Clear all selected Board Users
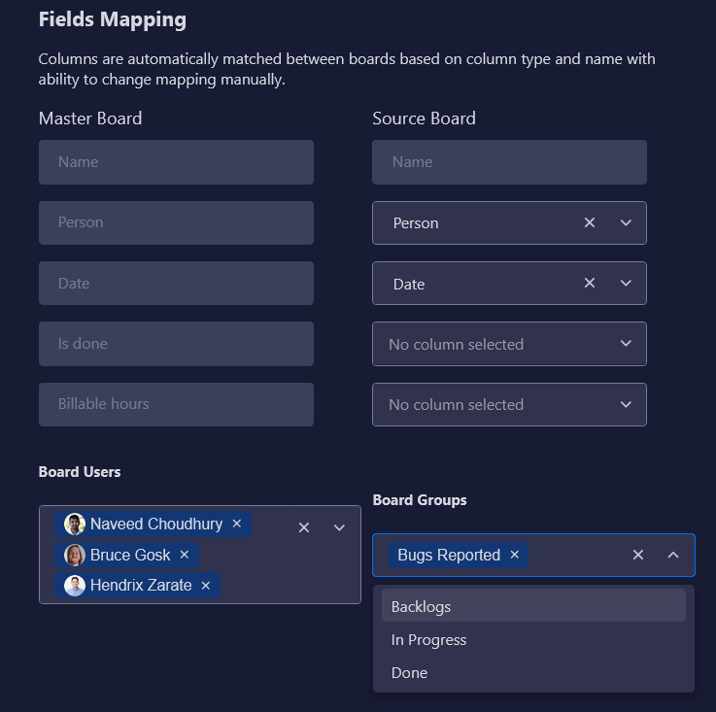Image resolution: width=716 pixels, height=712 pixels. pos(304,527)
